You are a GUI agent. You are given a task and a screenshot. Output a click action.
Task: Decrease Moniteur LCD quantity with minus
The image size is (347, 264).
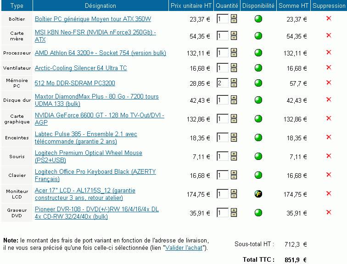(234, 196)
